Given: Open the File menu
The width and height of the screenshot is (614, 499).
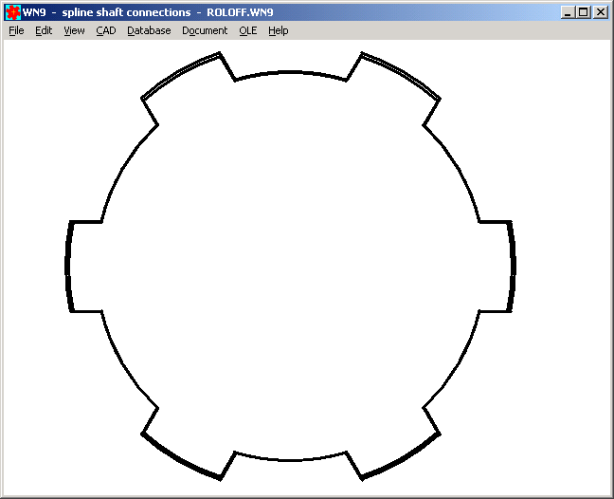Looking at the screenshot, I should (x=16, y=30).
